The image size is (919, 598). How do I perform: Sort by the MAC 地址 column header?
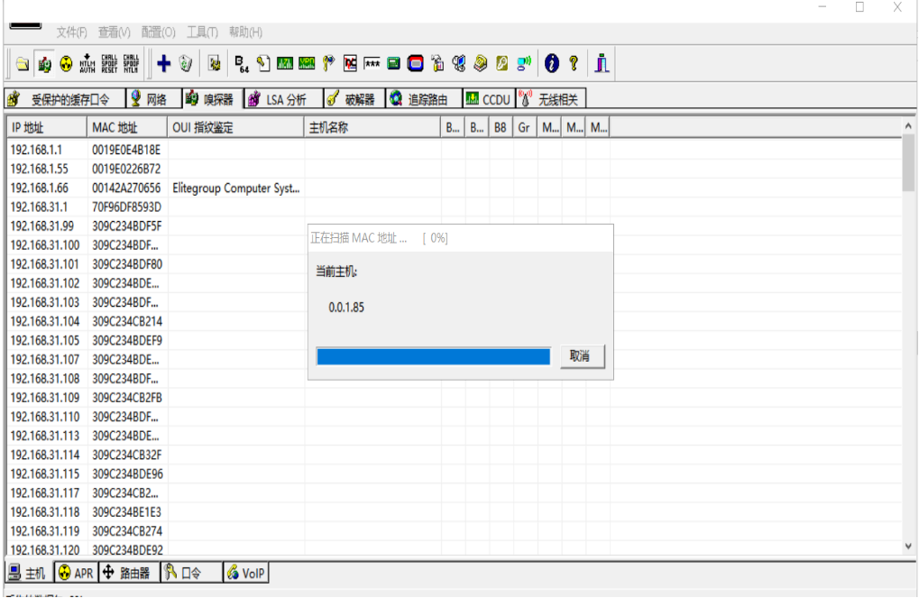click(x=127, y=127)
